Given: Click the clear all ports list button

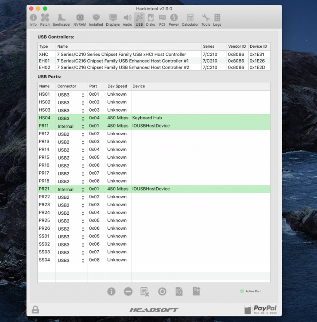Looking at the screenshot, I should coord(145,292).
